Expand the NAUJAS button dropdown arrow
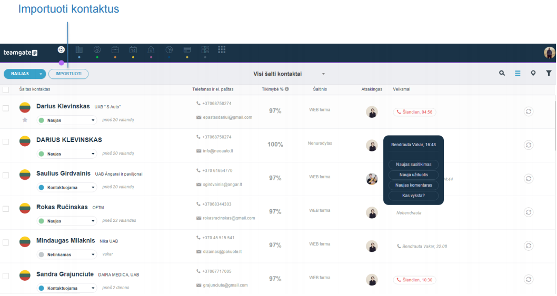Viewport: 557px width, 296px height. coord(41,74)
